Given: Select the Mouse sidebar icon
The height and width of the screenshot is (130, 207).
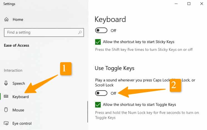Looking at the screenshot, I should pos(6,110).
